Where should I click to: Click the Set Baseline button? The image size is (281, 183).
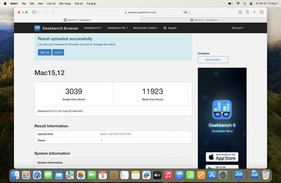(x=213, y=60)
